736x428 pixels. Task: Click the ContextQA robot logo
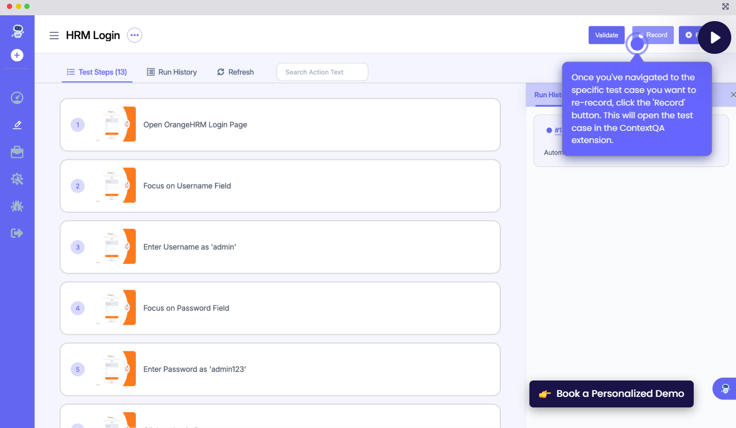pos(17,32)
